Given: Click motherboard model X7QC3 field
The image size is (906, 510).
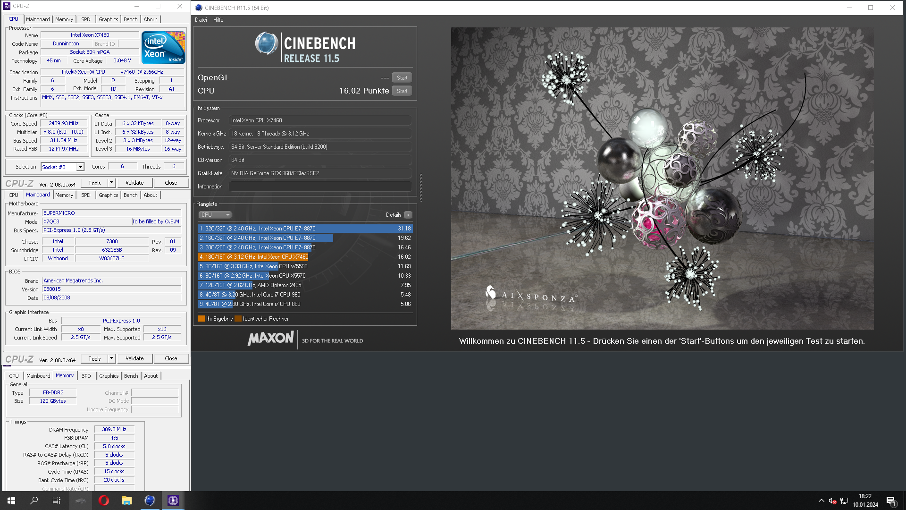Looking at the screenshot, I should tap(86, 221).
